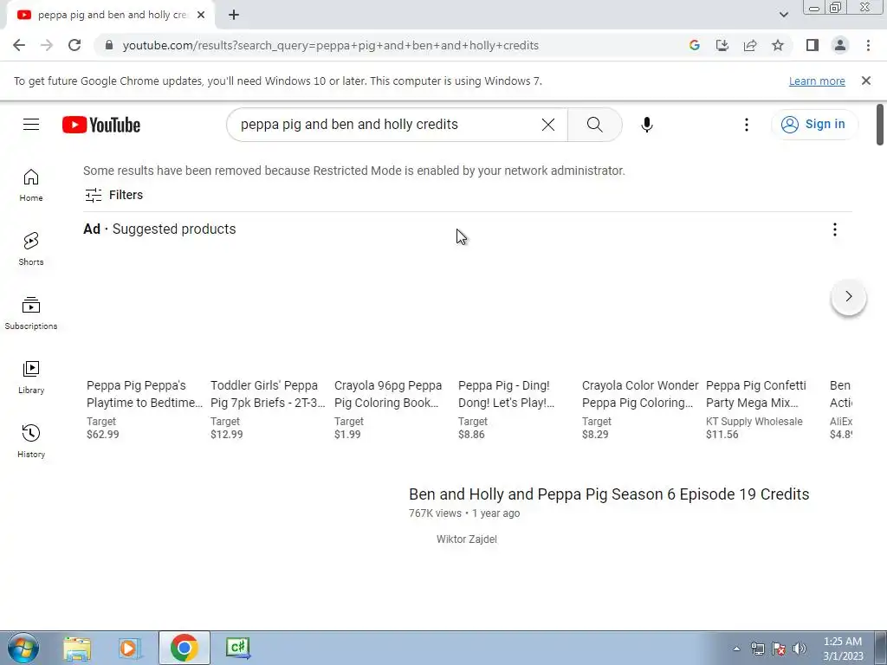This screenshot has height=665, width=887.
Task: Share this page via the share icon
Action: tap(750, 45)
